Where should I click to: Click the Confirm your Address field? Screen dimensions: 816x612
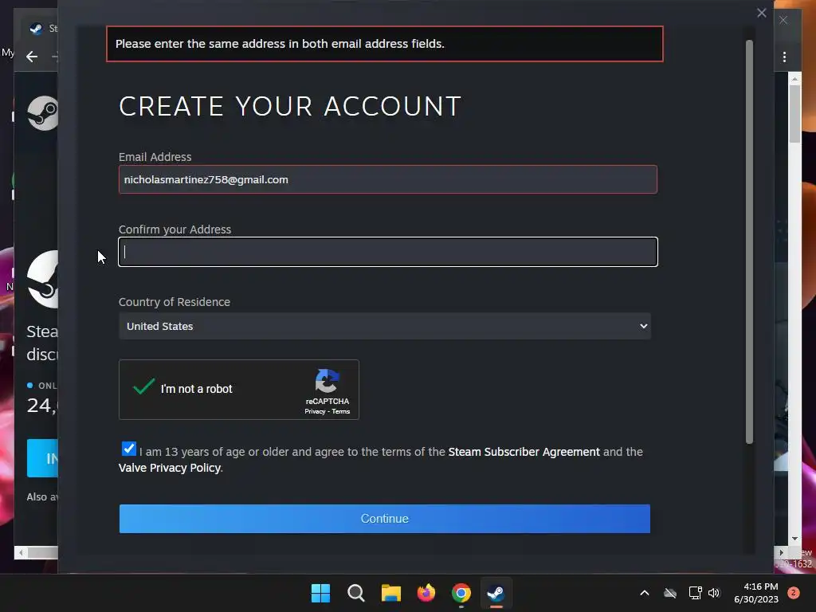tap(388, 252)
